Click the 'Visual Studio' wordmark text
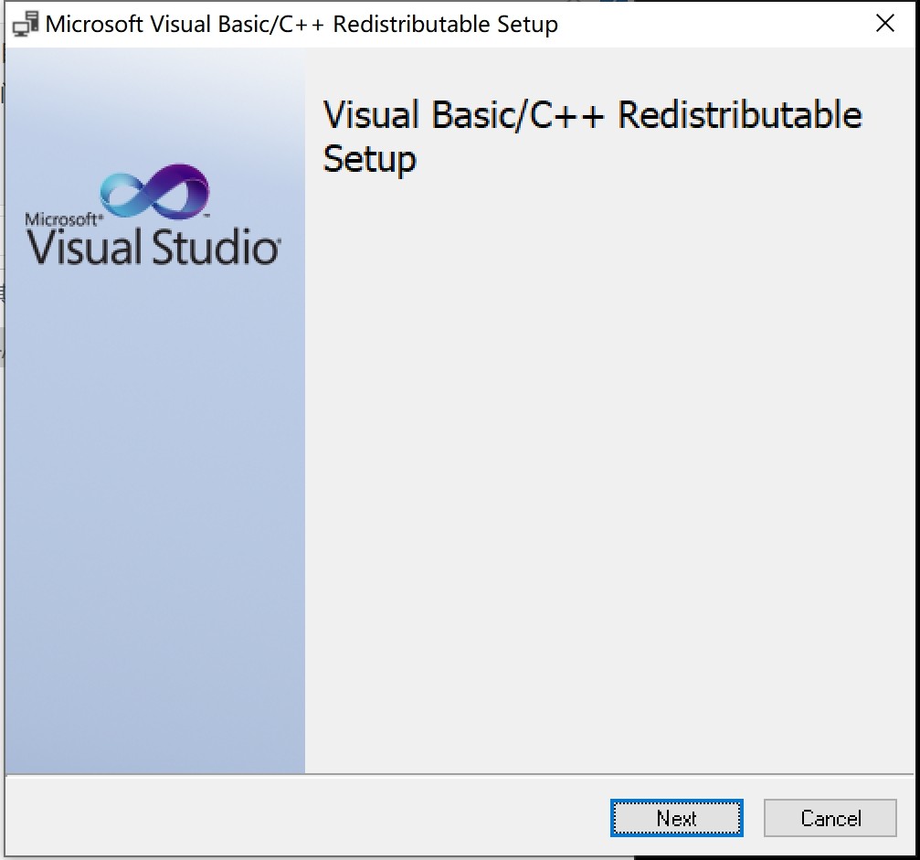The image size is (920, 860). [153, 247]
